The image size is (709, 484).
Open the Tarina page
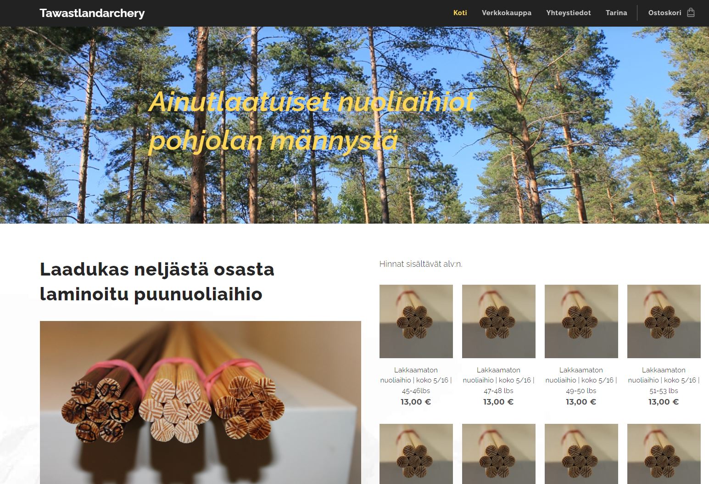[616, 13]
